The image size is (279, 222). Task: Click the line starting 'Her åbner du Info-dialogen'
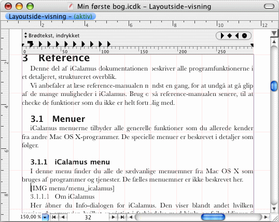pyautogui.click(x=142, y=205)
